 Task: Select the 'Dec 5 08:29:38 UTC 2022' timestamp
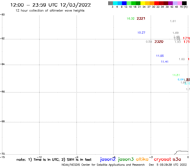click(x=168, y=165)
